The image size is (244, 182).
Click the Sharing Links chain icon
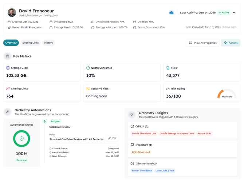8,89
